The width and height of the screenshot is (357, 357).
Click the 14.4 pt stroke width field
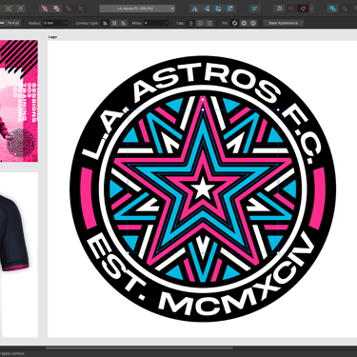pyautogui.click(x=12, y=23)
